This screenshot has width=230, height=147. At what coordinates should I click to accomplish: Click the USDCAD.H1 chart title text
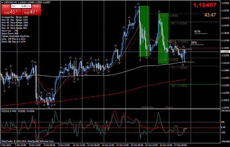tap(10, 2)
